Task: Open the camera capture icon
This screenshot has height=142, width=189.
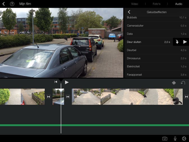Action: pyautogui.click(x=165, y=139)
